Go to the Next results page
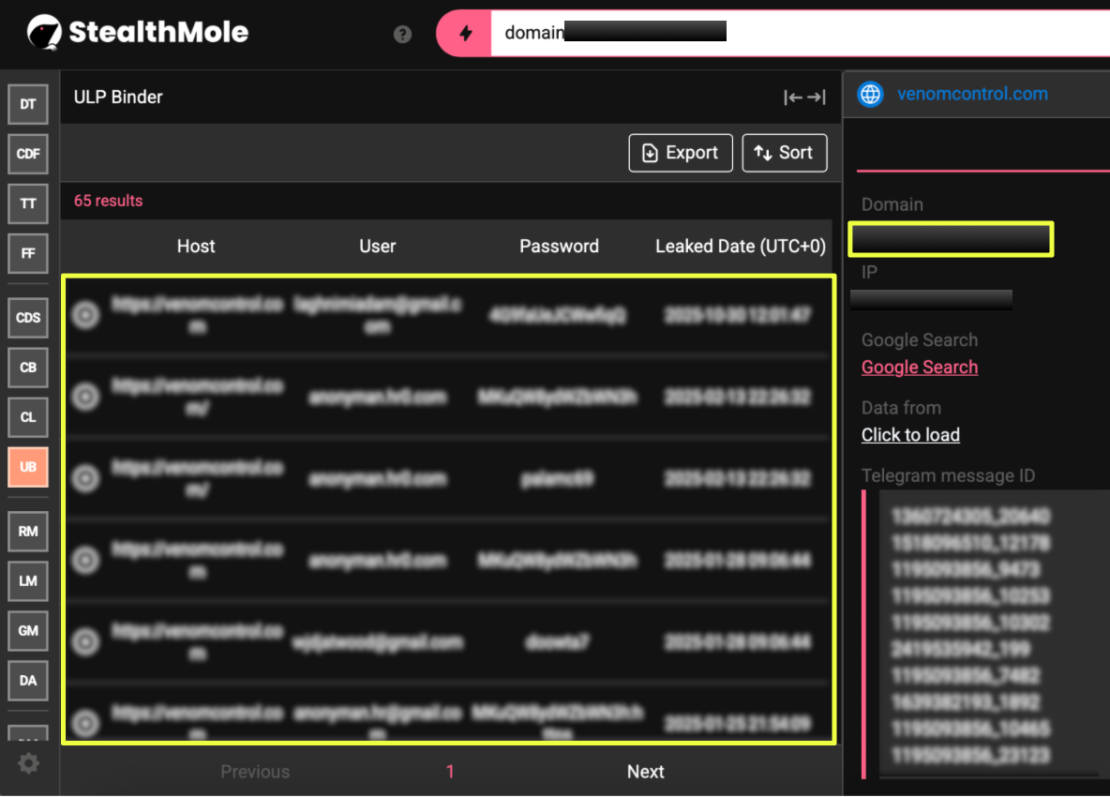 tap(645, 772)
